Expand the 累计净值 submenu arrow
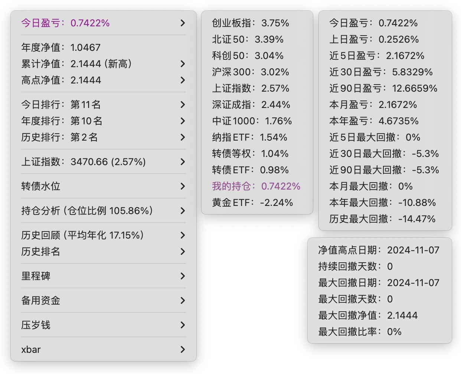Image resolution: width=461 pixels, height=374 pixels. pyautogui.click(x=182, y=64)
